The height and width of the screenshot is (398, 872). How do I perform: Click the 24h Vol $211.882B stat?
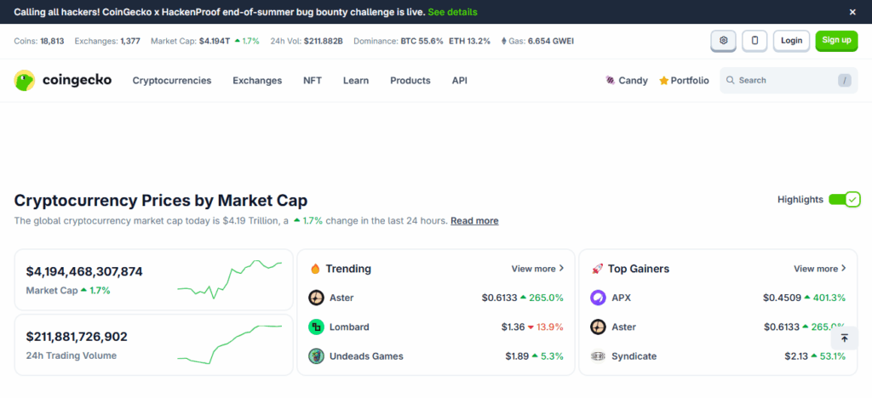pyautogui.click(x=307, y=41)
